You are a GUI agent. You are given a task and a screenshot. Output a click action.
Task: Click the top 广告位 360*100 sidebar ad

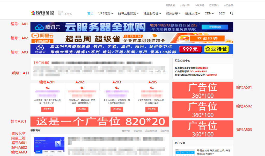point(203,90)
